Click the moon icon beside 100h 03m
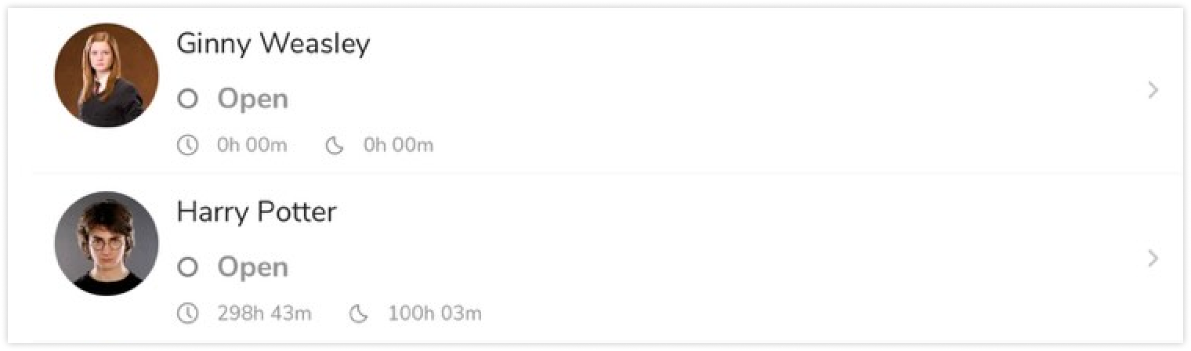This screenshot has width=1191, height=351. coord(359,314)
